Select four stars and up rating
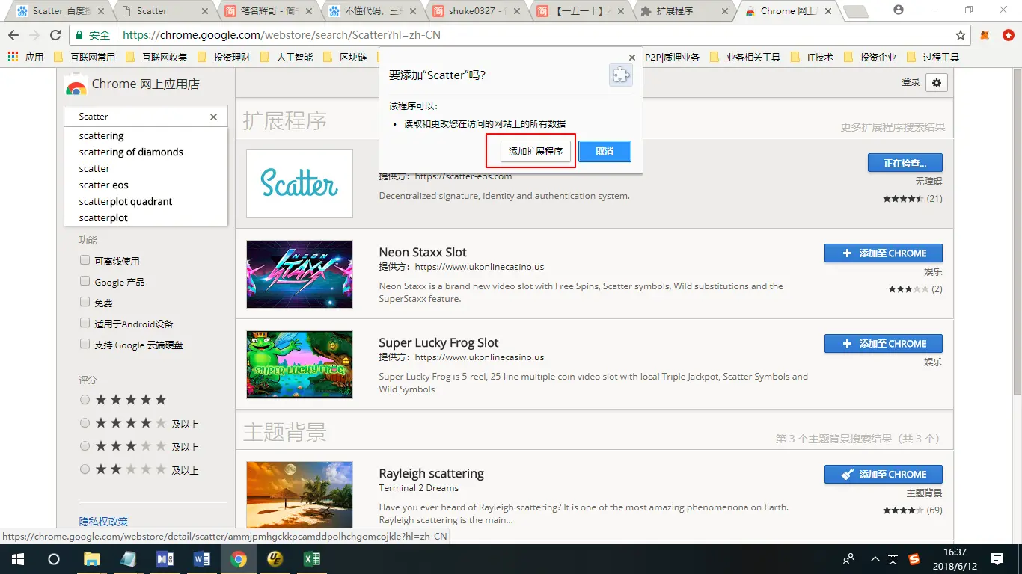 (x=85, y=423)
